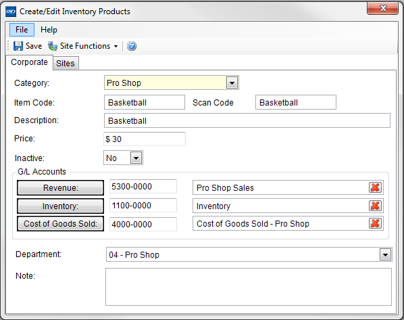
Task: Open Site Functions toolbar menu
Action: 83,46
